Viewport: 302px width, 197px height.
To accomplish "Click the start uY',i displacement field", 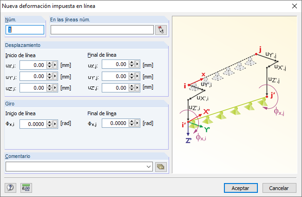I will [x=33, y=76].
